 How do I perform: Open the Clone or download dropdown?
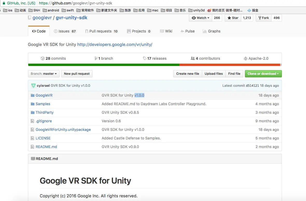[x=263, y=74]
